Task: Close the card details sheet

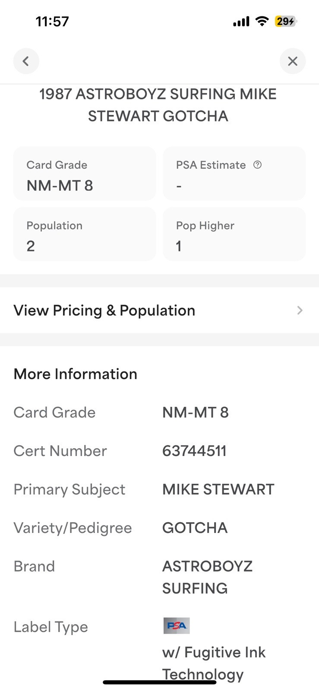Action: point(293,61)
